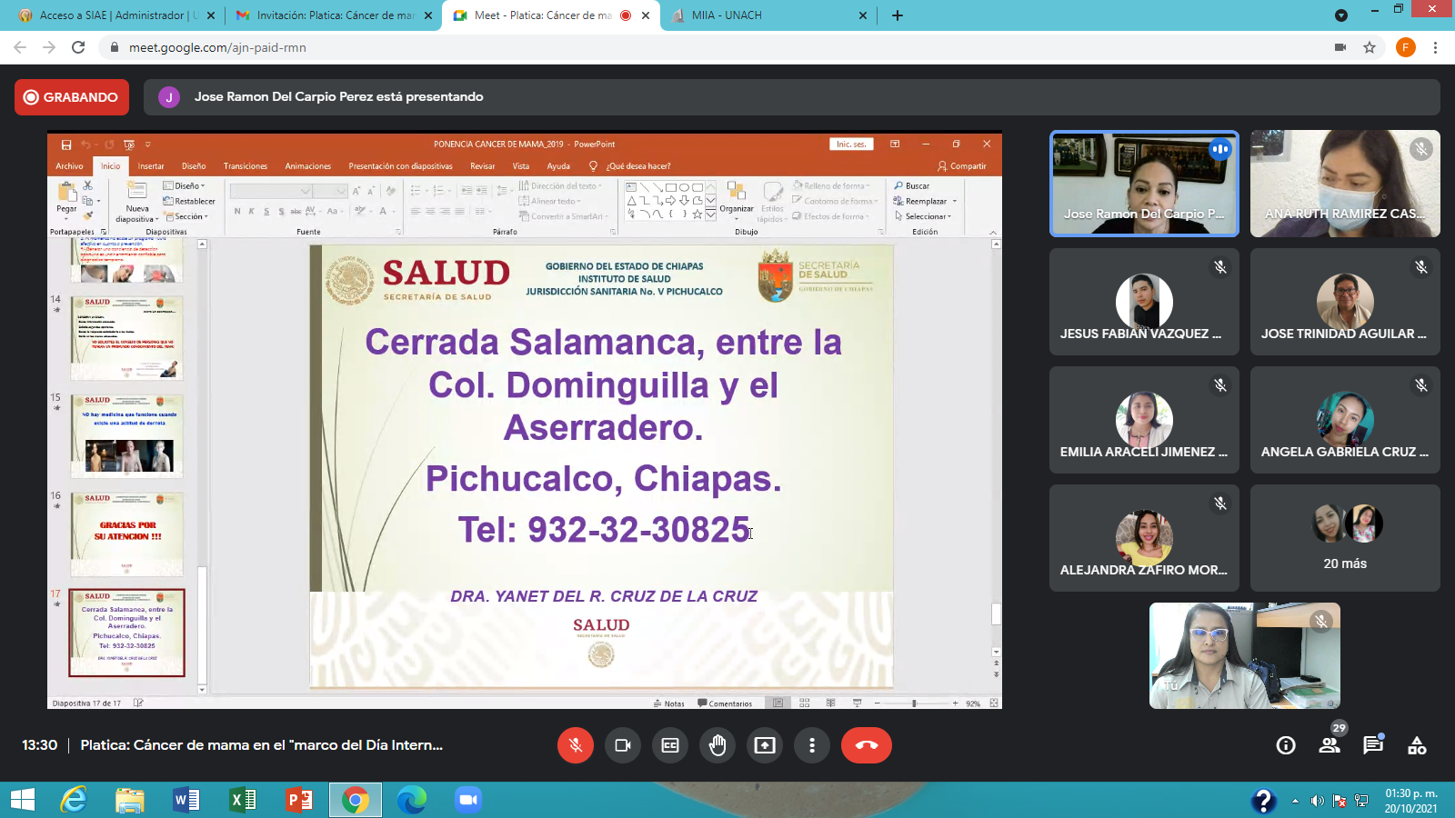Open Animaciones ribbon tab

pyautogui.click(x=308, y=166)
